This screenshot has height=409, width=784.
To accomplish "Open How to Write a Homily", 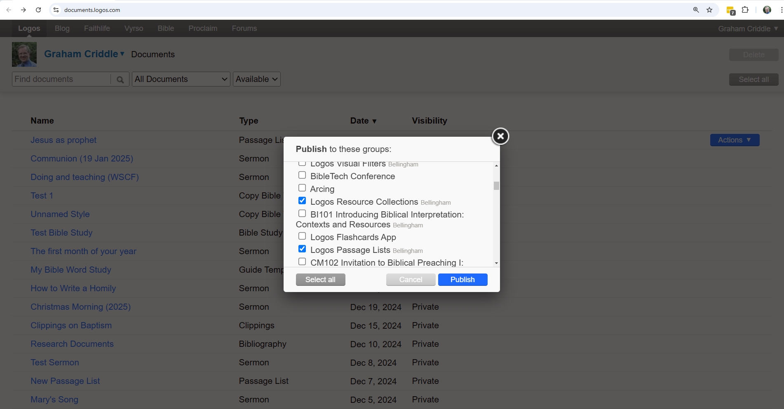I will tap(73, 288).
